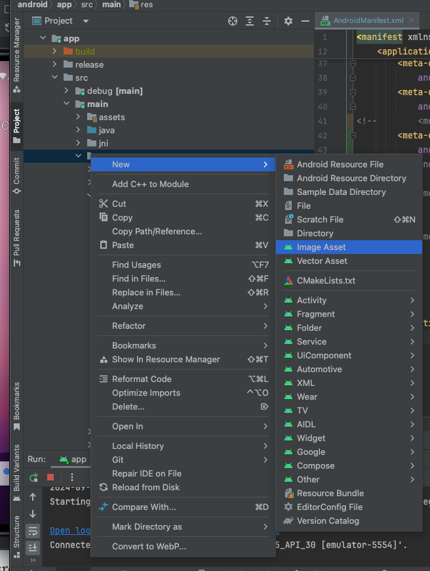Viewport: 430px width, 571px height.
Task: Collapse the src folder in Project tree
Action: (55, 77)
